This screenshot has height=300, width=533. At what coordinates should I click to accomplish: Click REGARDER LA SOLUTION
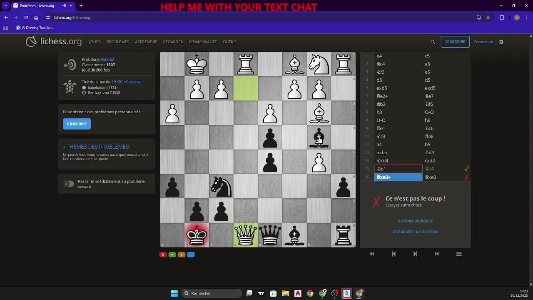[x=415, y=232]
